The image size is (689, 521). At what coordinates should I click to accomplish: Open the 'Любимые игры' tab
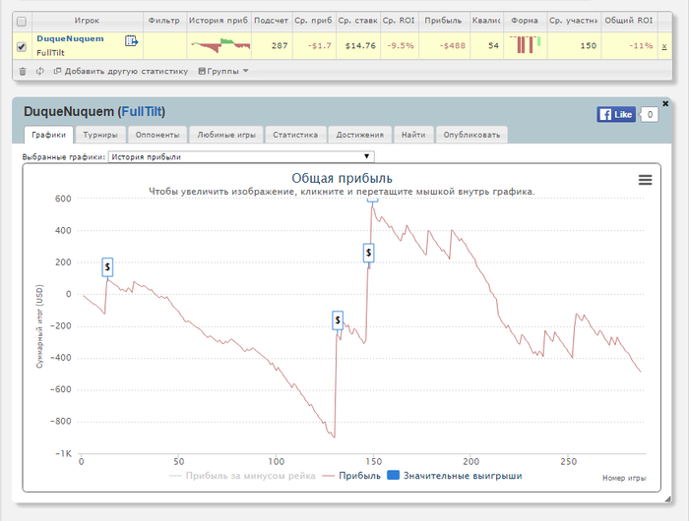(x=226, y=135)
